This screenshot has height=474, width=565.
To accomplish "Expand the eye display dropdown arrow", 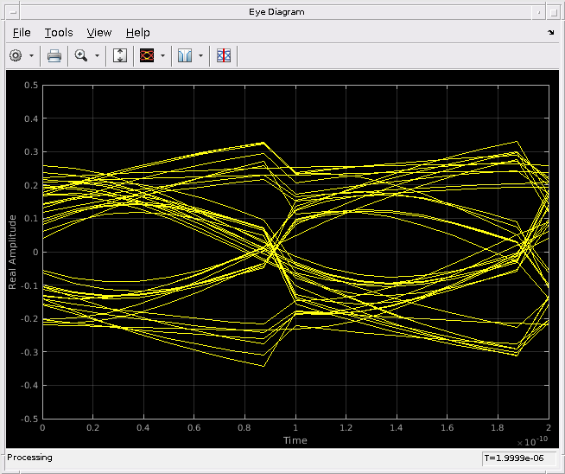I will (162, 55).
